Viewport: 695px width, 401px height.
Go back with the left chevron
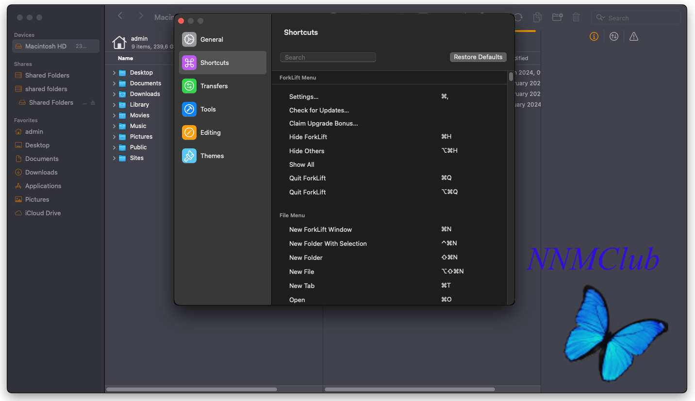pos(120,16)
